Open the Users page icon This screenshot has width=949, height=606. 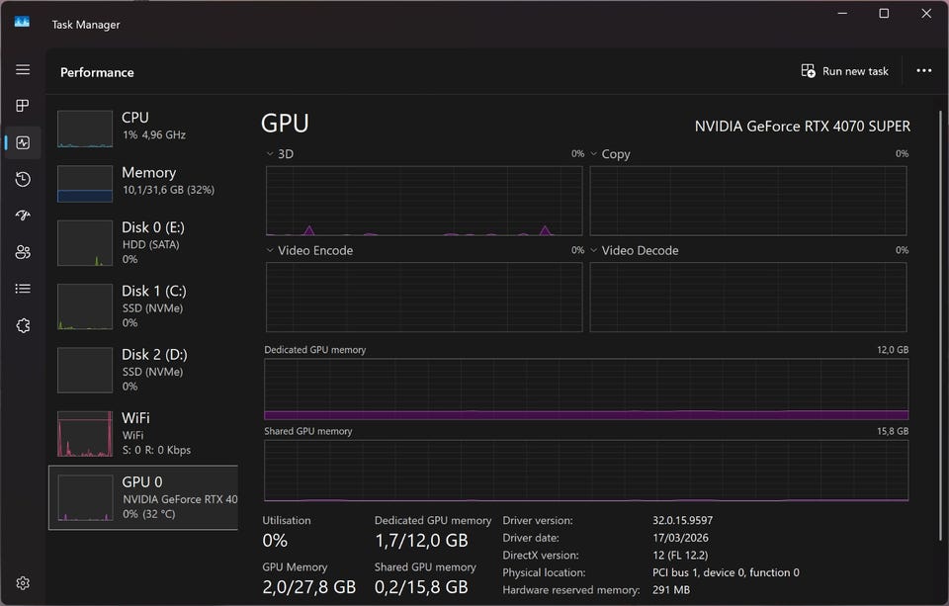[x=23, y=252]
